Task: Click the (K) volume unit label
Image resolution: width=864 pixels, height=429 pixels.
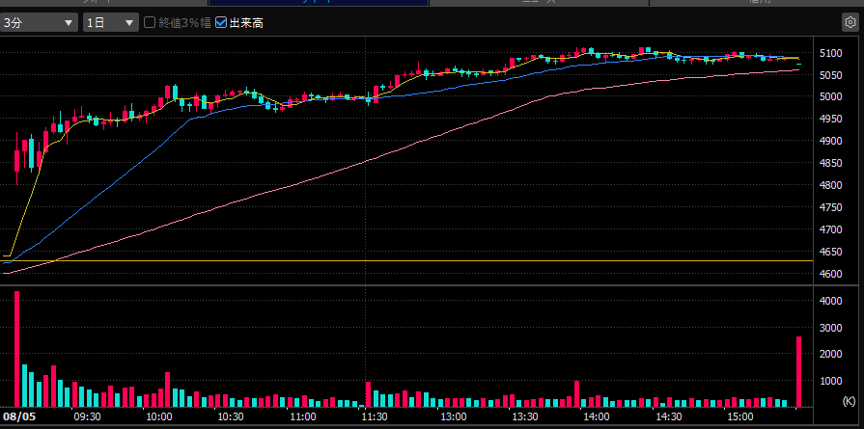Action: click(849, 401)
